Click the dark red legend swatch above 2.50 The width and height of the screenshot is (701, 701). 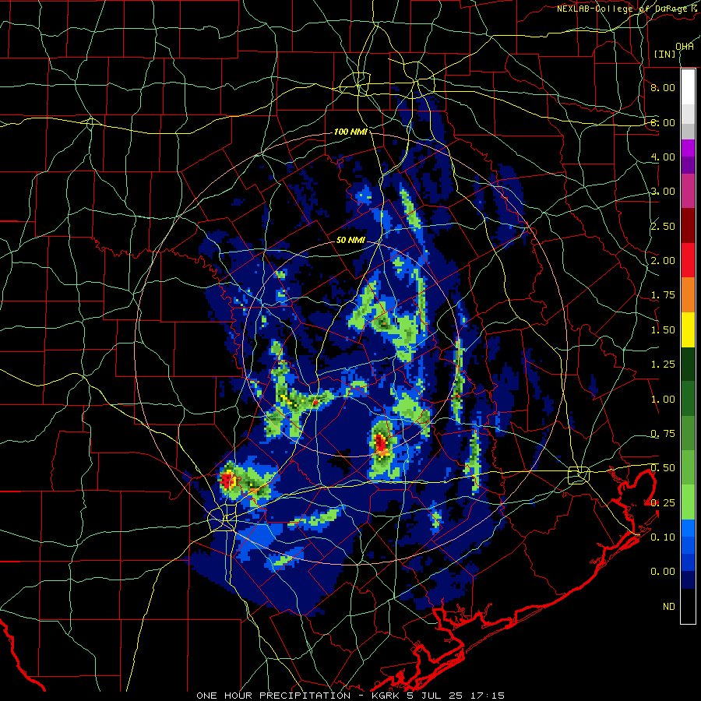[x=688, y=226]
